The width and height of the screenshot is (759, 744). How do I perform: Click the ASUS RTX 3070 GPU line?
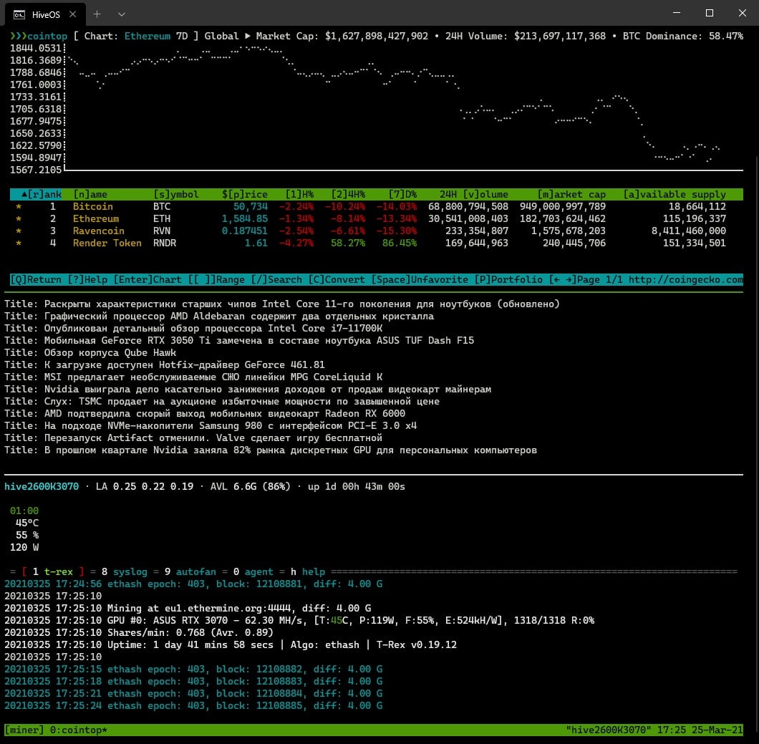(299, 621)
